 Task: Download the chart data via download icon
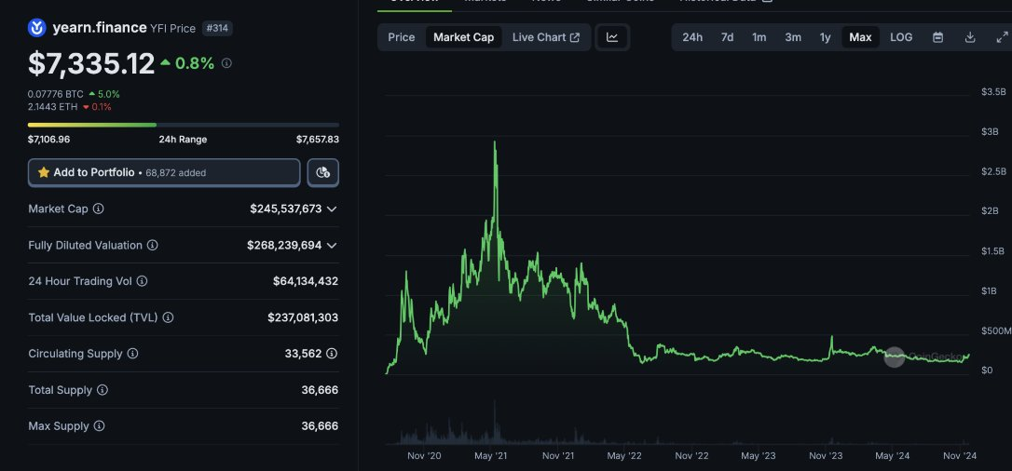(970, 37)
